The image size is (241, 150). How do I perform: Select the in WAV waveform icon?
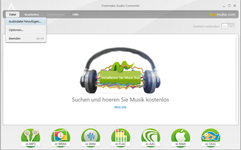coord(90,138)
